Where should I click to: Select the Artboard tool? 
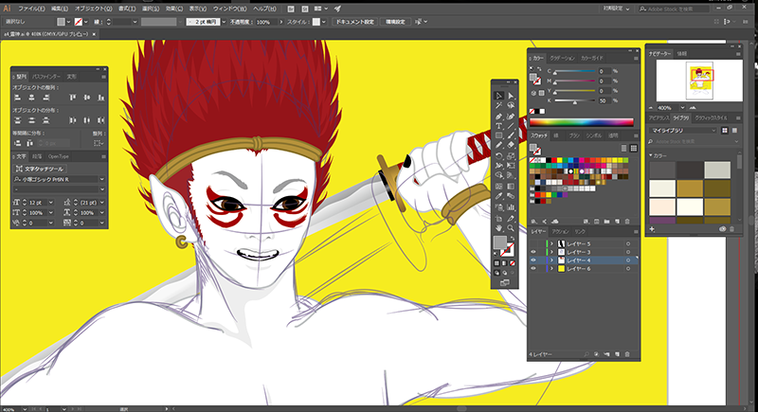tap(499, 219)
